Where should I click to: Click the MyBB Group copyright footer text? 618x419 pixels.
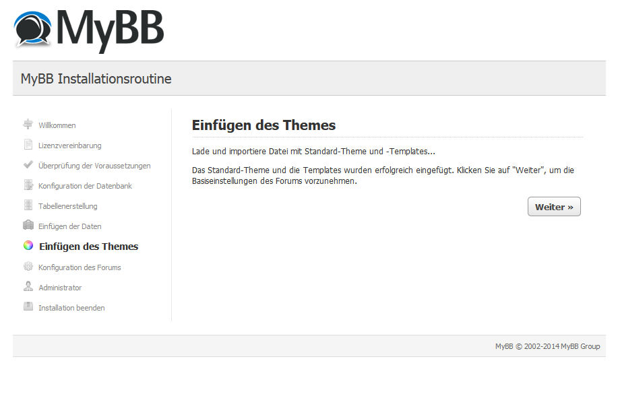(547, 346)
